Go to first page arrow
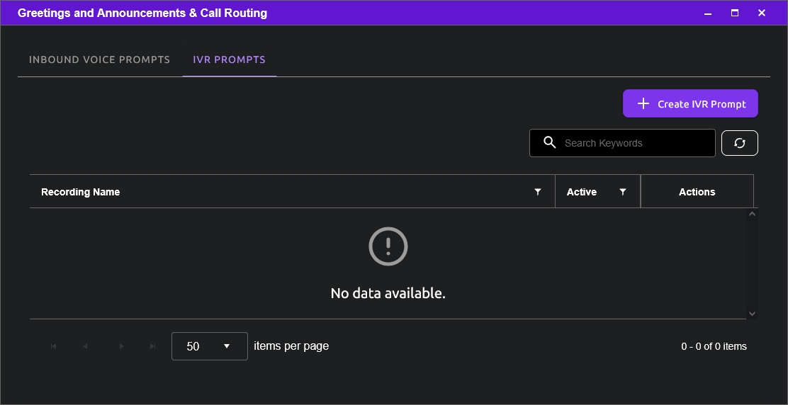 (53, 346)
